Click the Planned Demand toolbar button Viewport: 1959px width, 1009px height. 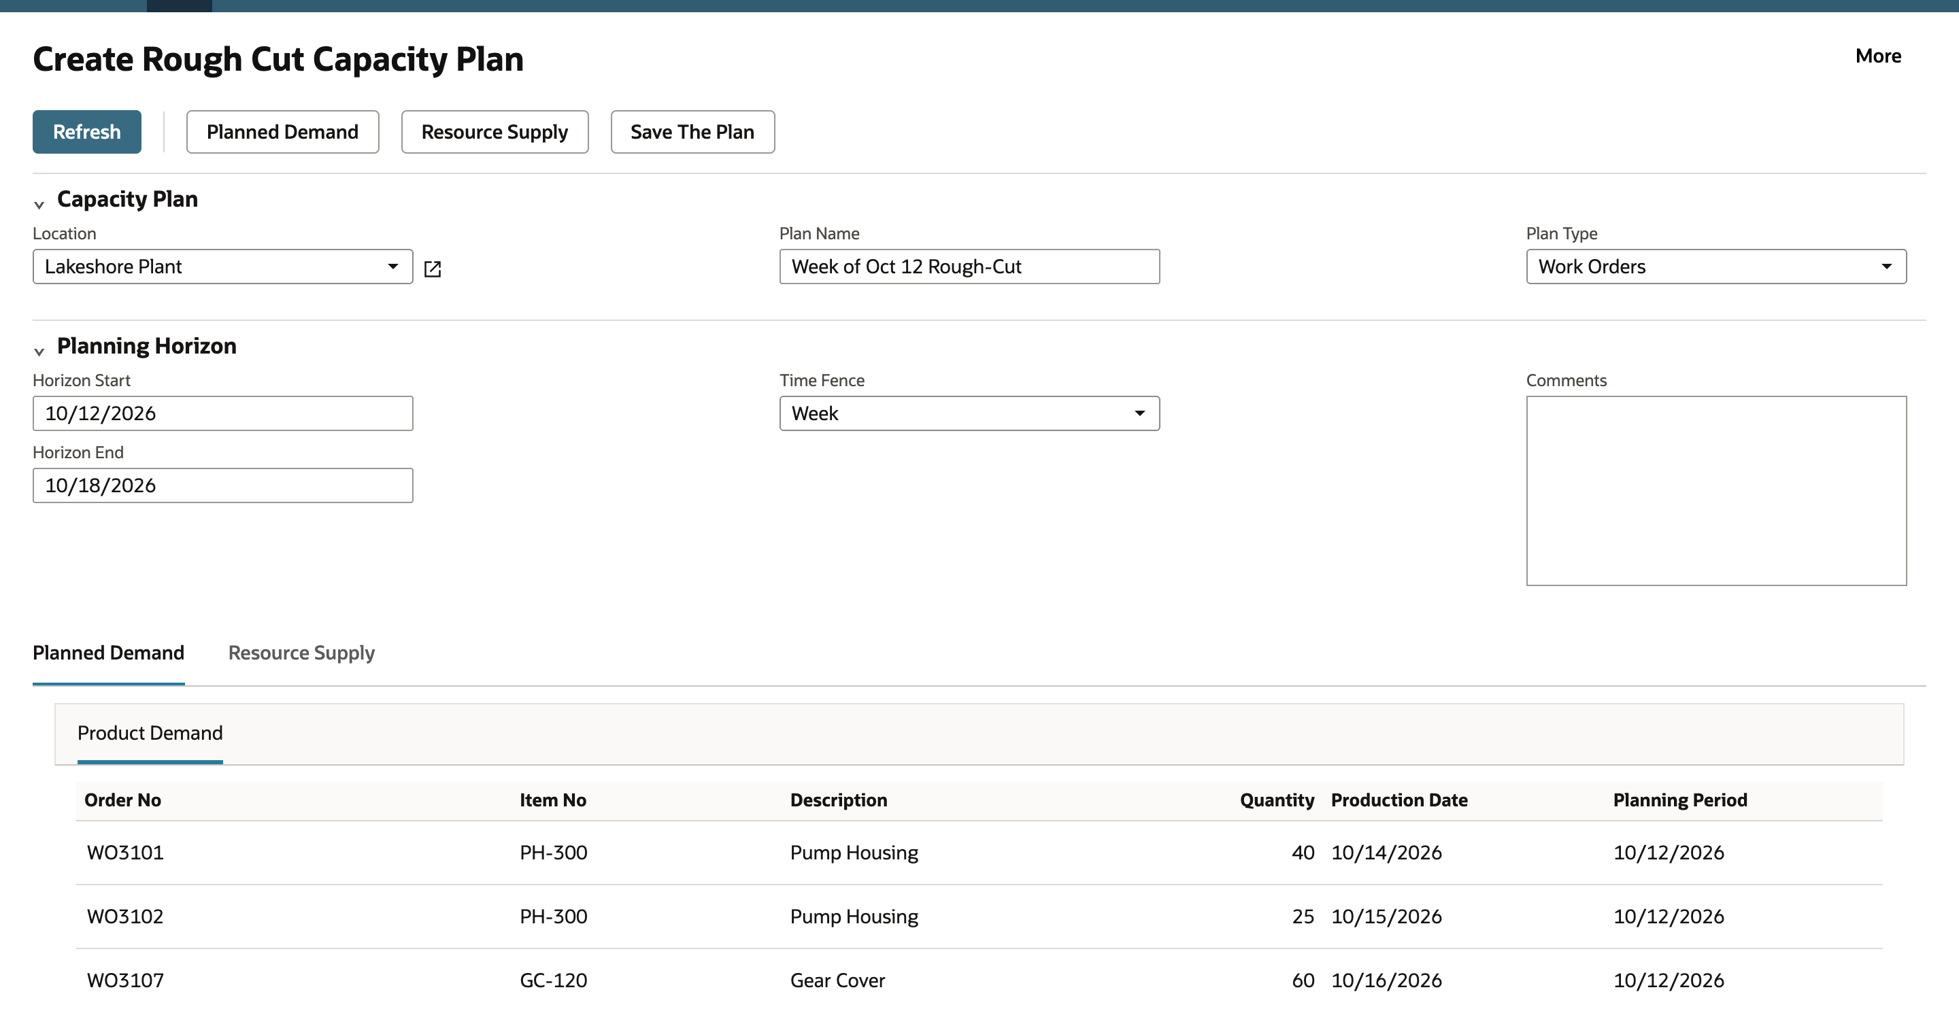pos(282,131)
